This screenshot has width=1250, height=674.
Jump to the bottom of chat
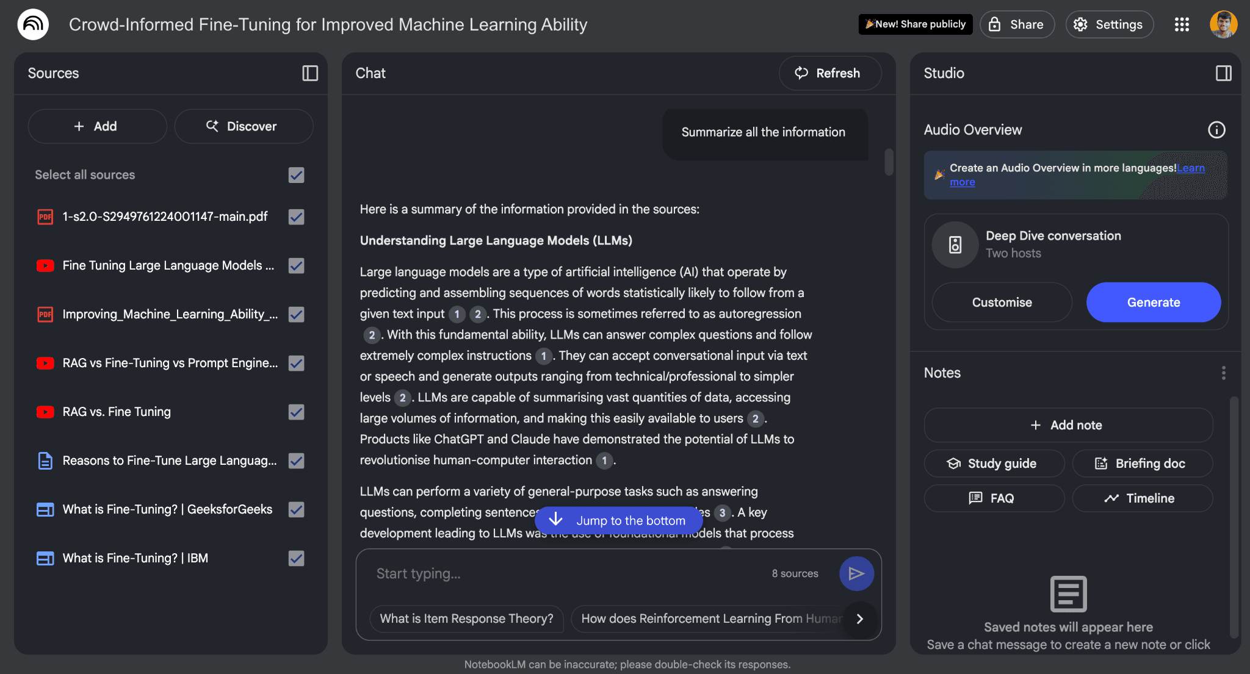(619, 520)
